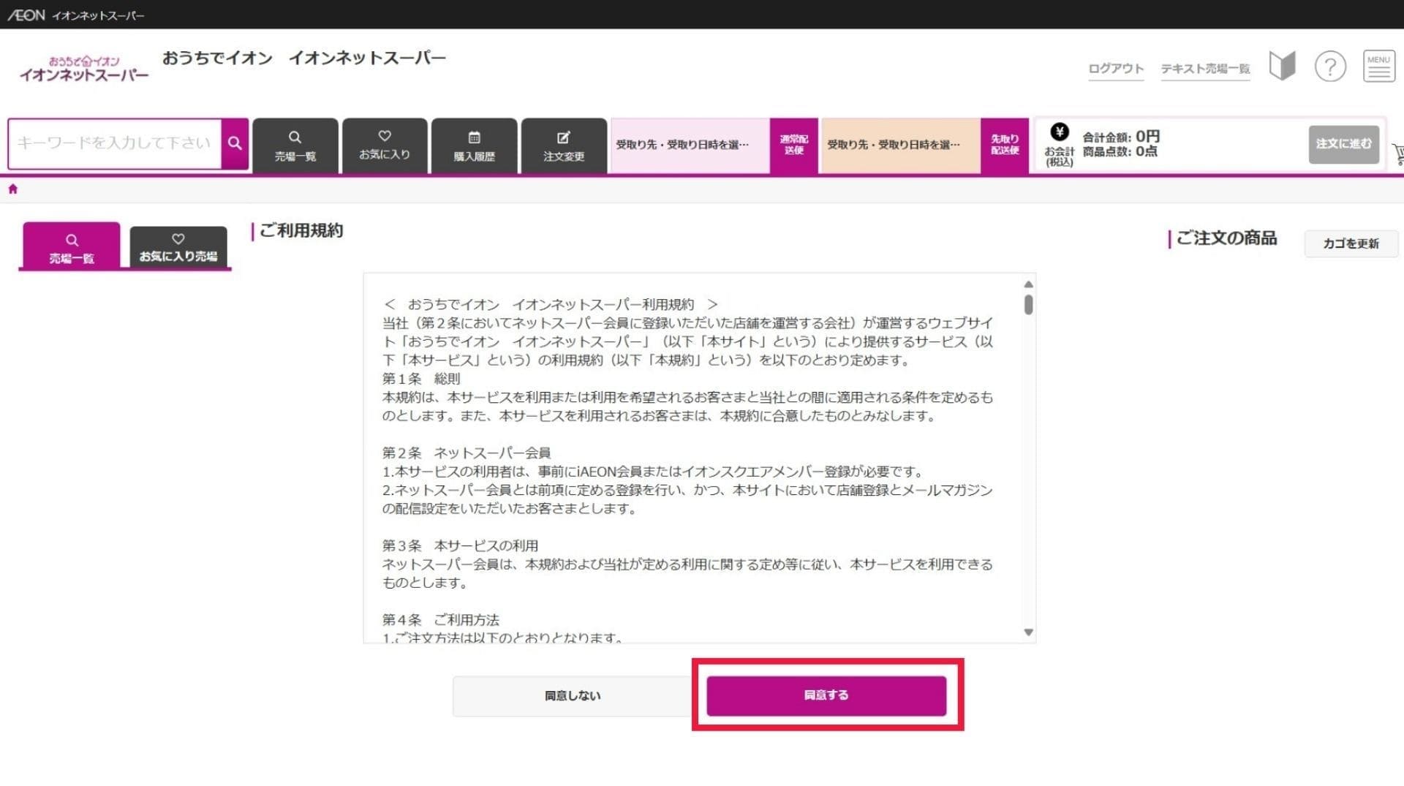
Task: Click the 第3条 本サービスの利用 heading
Action: coord(460,545)
